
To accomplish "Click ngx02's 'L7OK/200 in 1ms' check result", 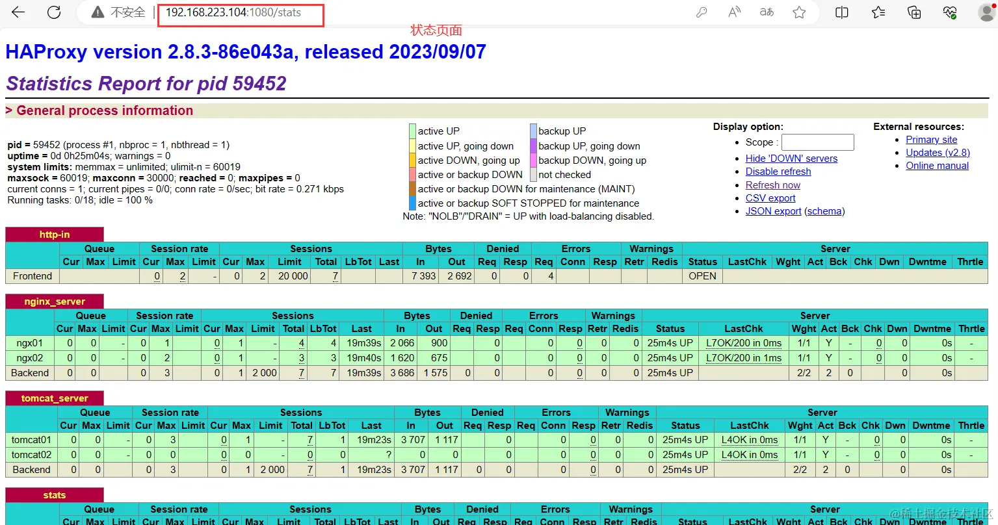I will pos(744,358).
